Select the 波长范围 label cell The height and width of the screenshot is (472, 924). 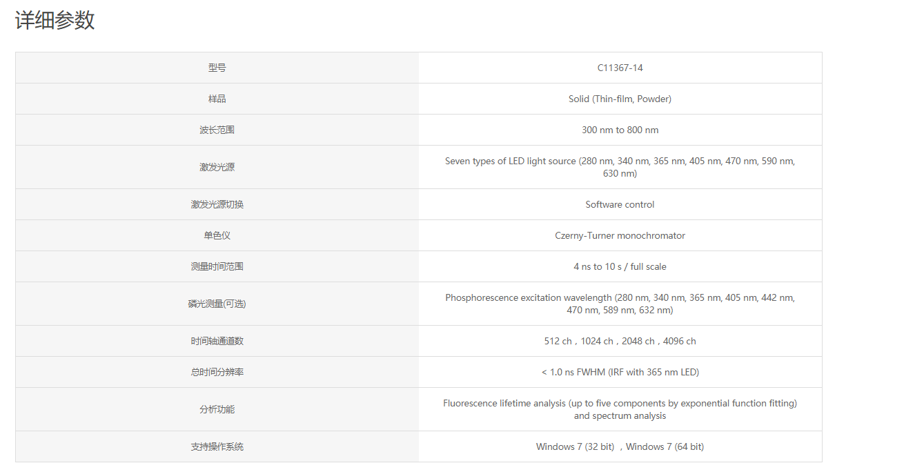(217, 130)
